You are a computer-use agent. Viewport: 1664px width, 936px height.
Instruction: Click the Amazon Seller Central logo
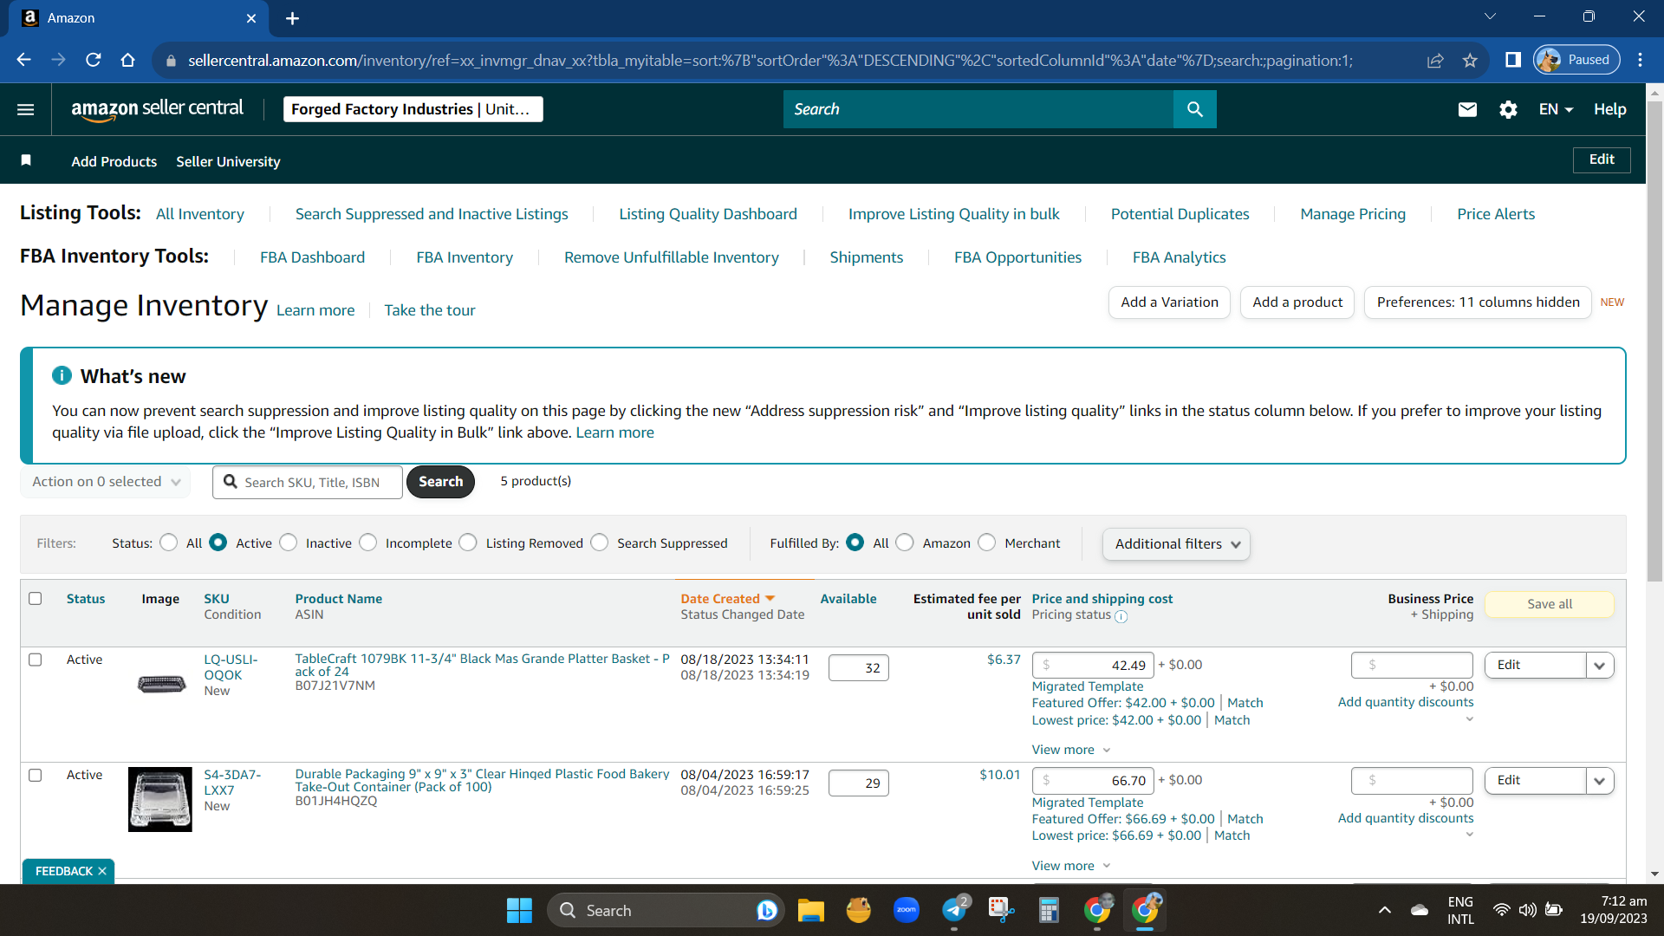point(157,109)
